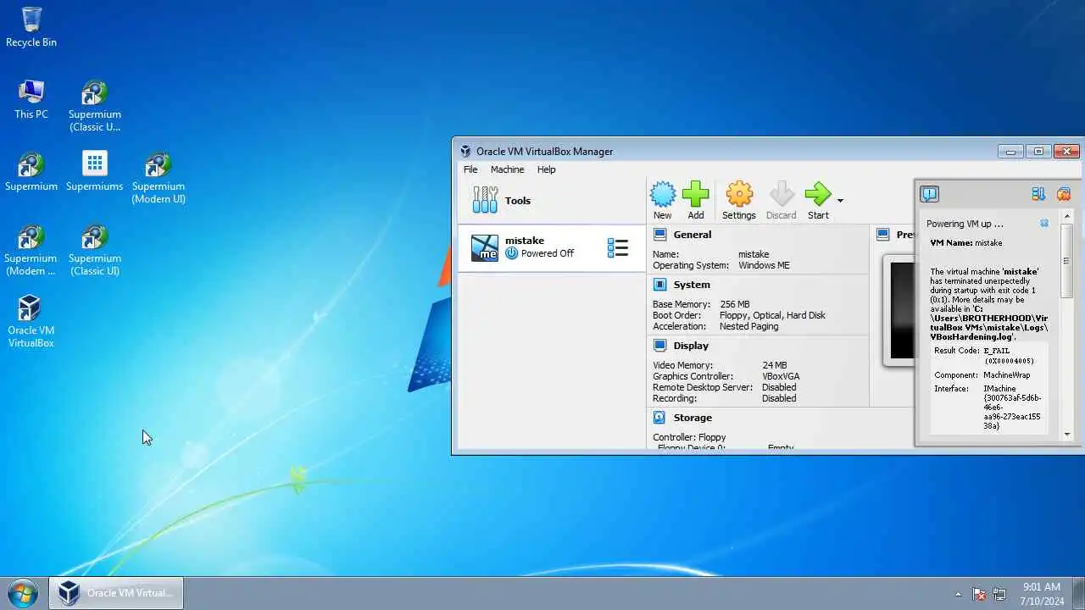1085x610 pixels.
Task: Click the Storage section icon
Action: [x=660, y=418]
